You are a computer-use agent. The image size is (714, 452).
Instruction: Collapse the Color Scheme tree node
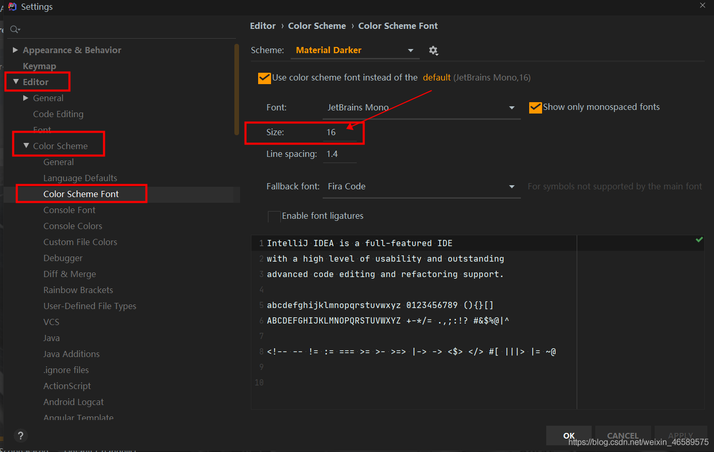click(x=26, y=146)
